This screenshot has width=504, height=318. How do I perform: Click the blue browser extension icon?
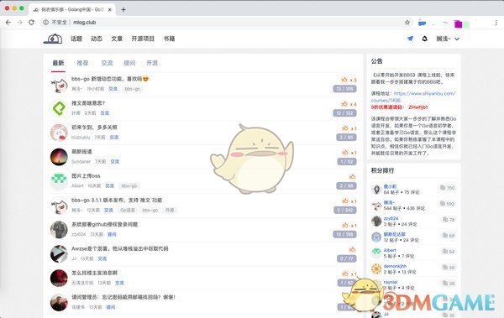422,23
